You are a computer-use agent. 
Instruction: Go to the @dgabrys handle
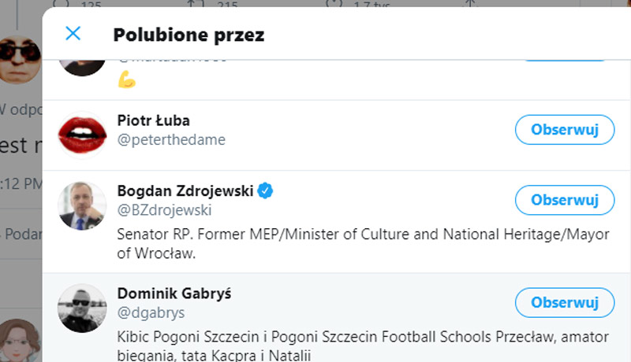pyautogui.click(x=151, y=313)
